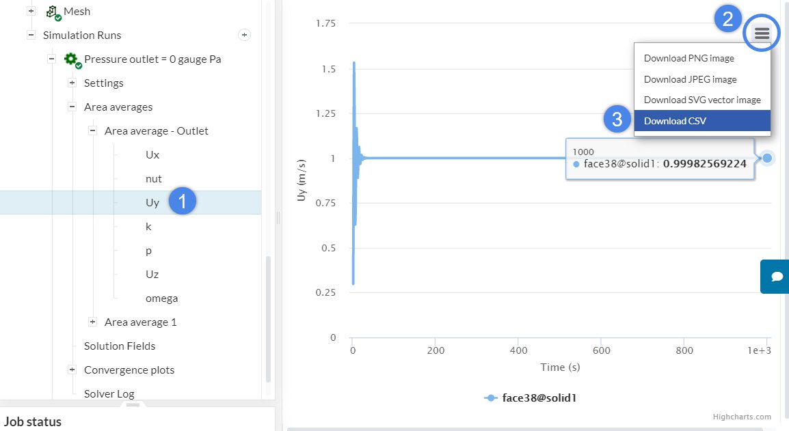The height and width of the screenshot is (431, 789).
Task: Open the Solver Log item
Action: coord(109,393)
